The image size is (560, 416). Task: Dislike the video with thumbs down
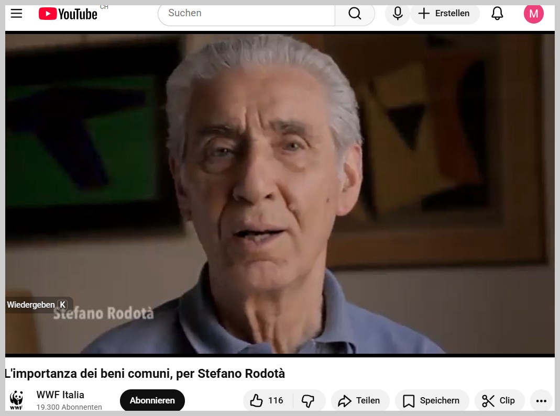click(309, 401)
